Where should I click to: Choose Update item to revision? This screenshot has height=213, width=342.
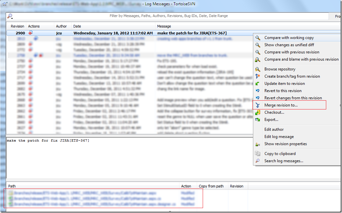pyautogui.click(x=285, y=83)
